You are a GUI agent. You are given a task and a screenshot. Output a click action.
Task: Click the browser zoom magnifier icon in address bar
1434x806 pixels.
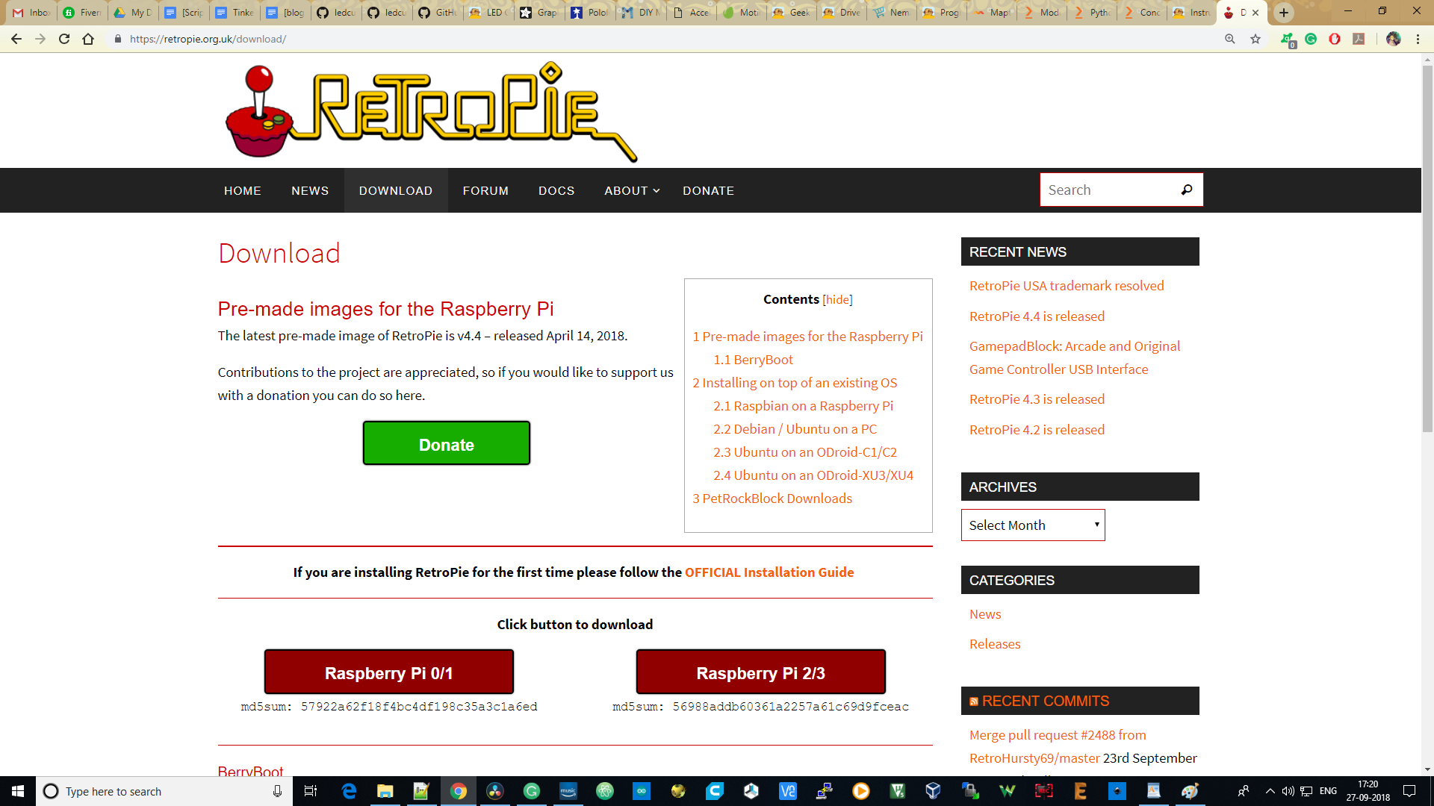click(1229, 39)
